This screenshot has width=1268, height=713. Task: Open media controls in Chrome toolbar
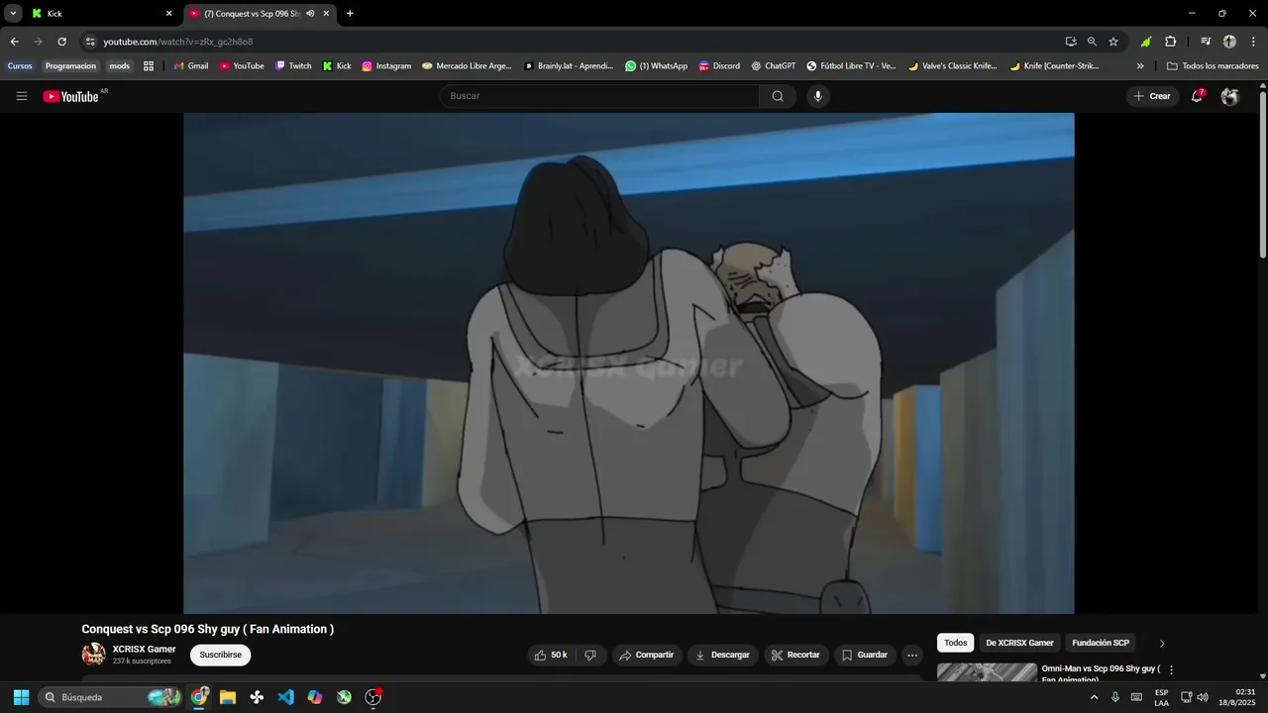pyautogui.click(x=1206, y=42)
